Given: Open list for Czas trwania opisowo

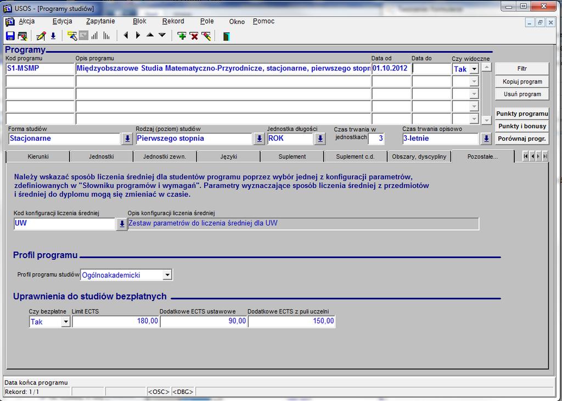Looking at the screenshot, I should [486, 139].
